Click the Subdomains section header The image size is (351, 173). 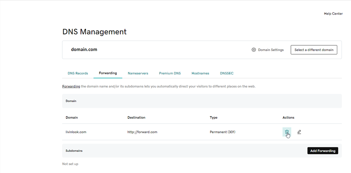coord(74,151)
